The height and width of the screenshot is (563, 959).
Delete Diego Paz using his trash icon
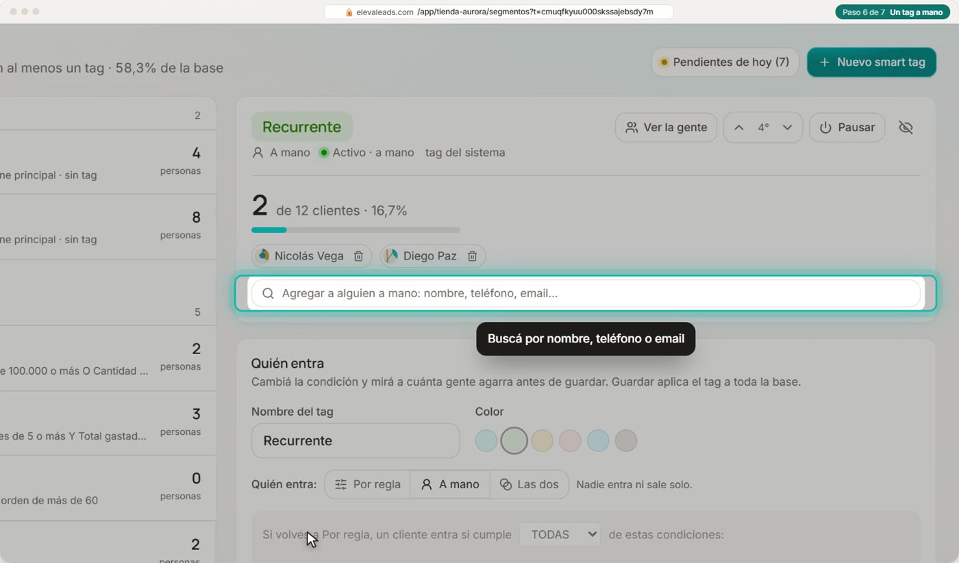click(472, 256)
